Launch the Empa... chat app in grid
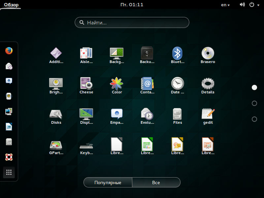Viewport: 264px width, 198px height. pos(117,116)
